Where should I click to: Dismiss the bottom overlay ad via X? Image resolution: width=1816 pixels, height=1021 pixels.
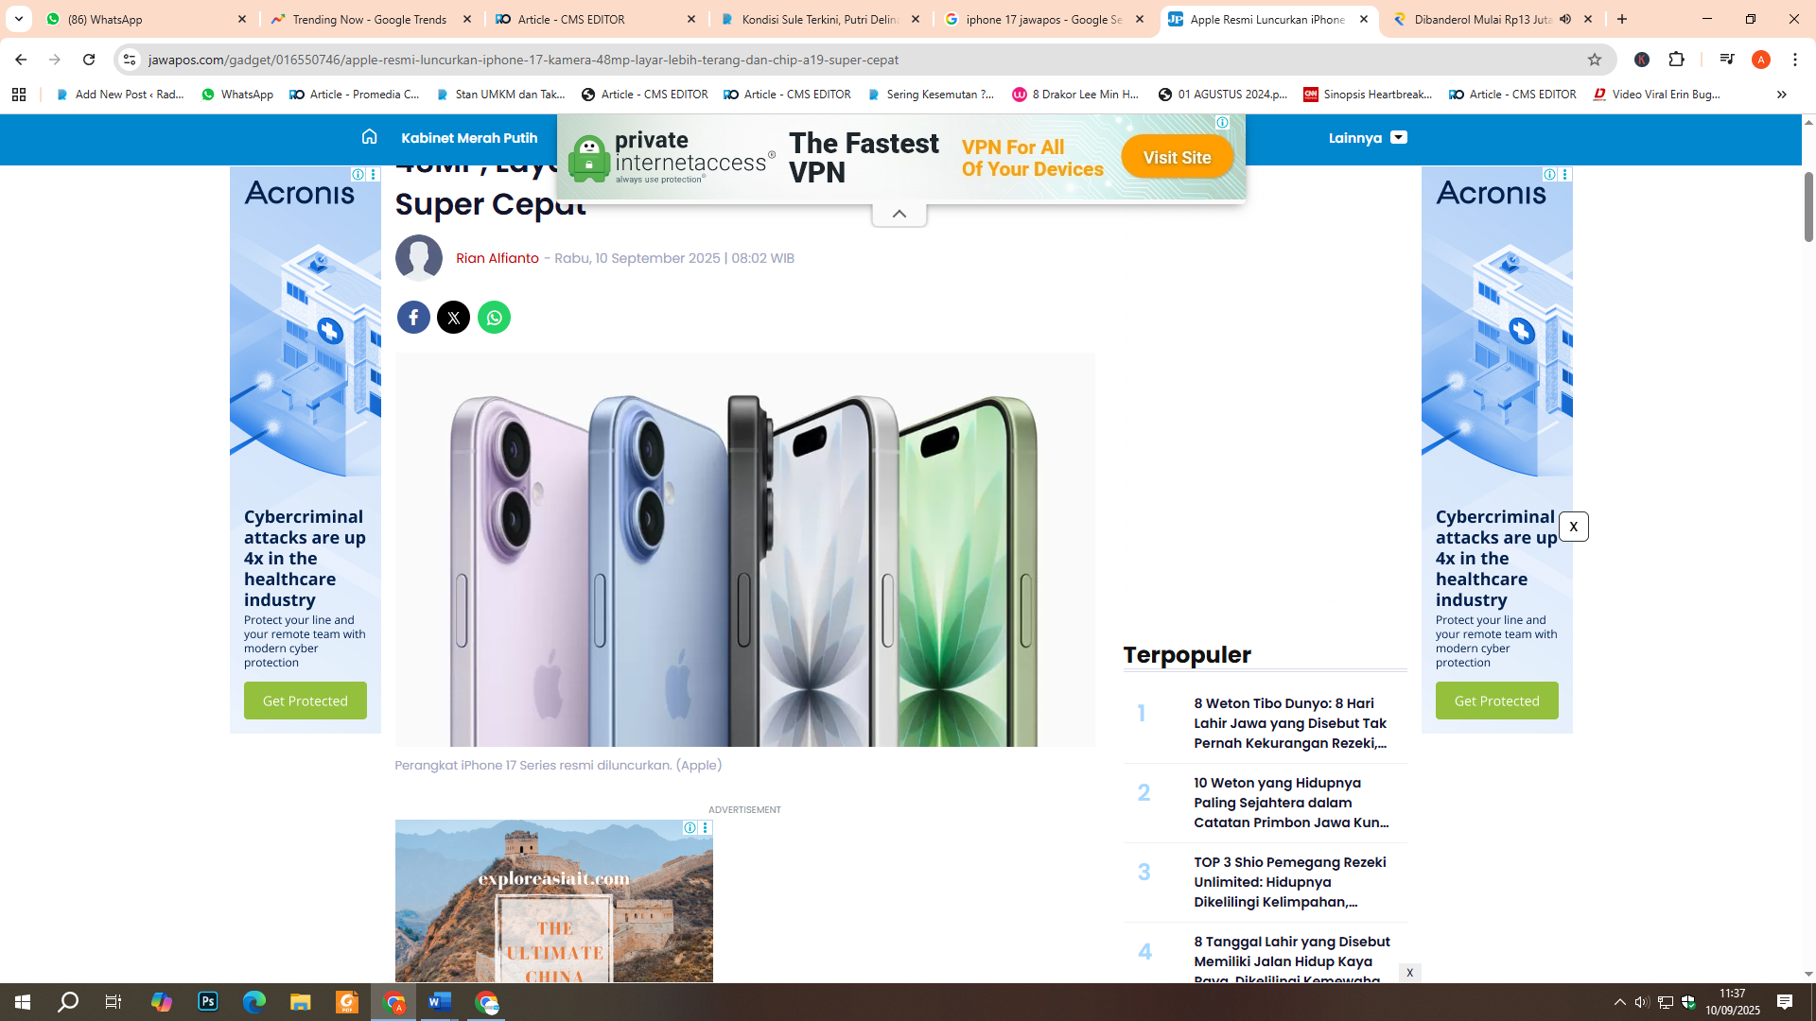1411,972
